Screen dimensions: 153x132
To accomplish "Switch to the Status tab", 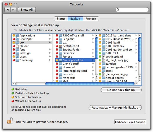I will (61, 19).
